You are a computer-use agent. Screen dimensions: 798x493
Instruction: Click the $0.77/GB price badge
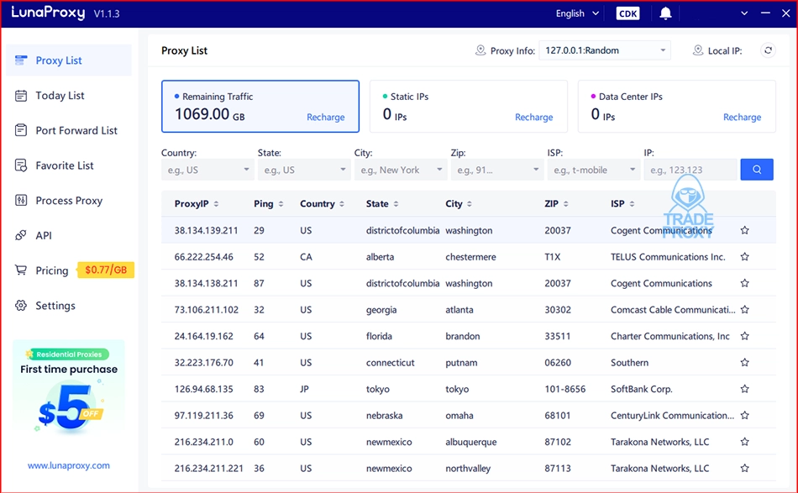click(x=105, y=270)
